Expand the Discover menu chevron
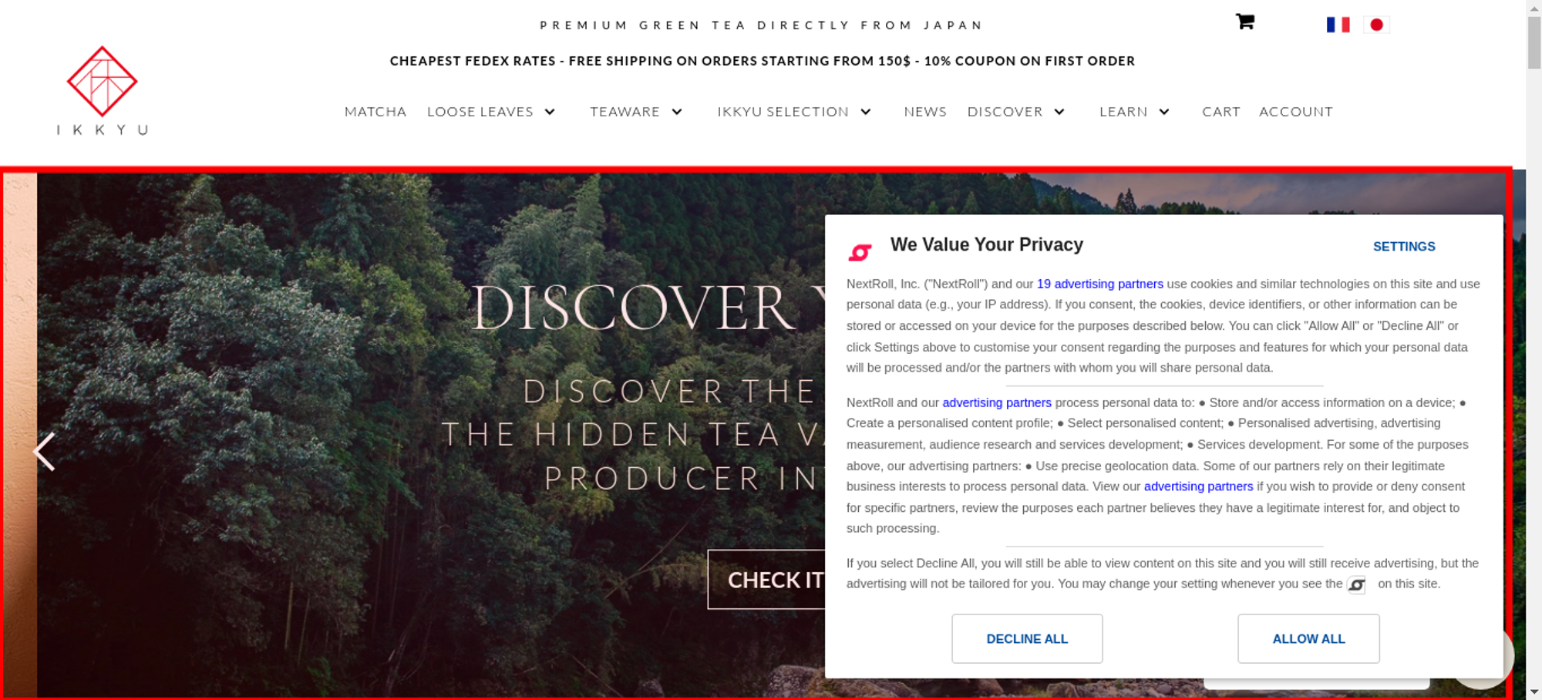Screen dimensions: 1542x700 [x=1059, y=112]
